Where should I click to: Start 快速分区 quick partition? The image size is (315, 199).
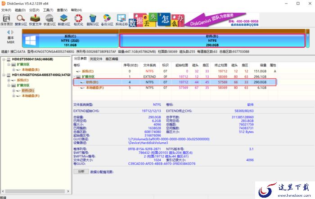click(49, 20)
